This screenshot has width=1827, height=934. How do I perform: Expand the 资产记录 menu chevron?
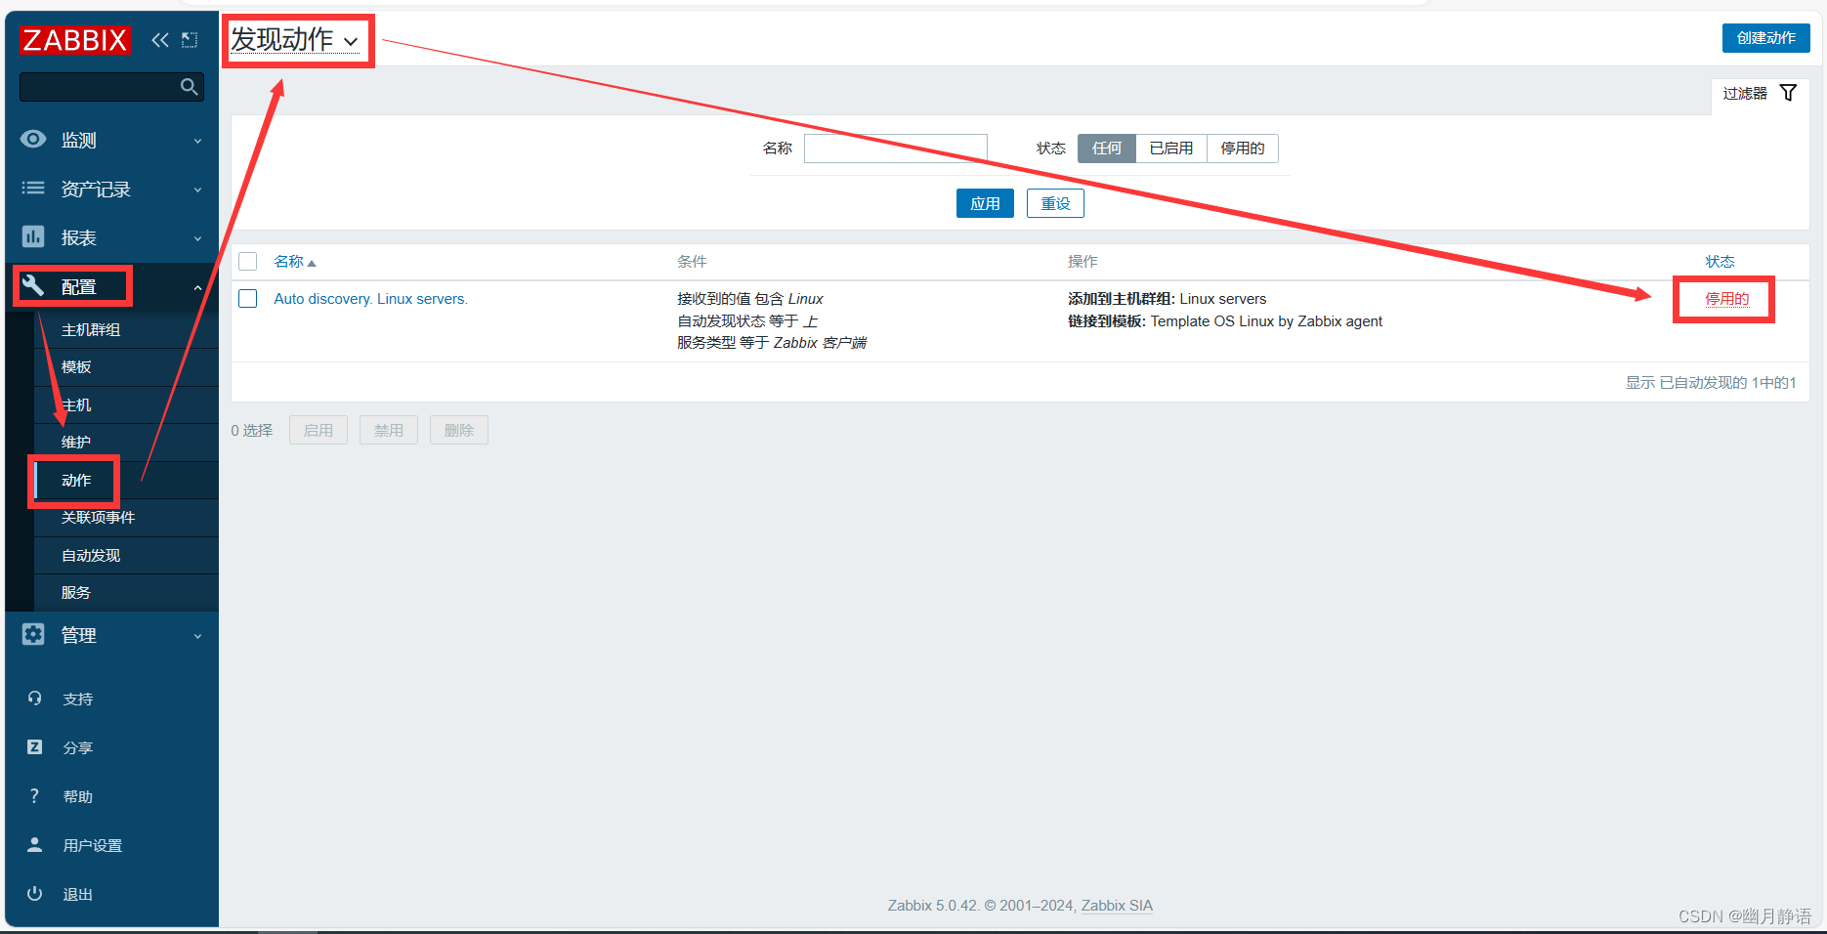[x=197, y=190]
